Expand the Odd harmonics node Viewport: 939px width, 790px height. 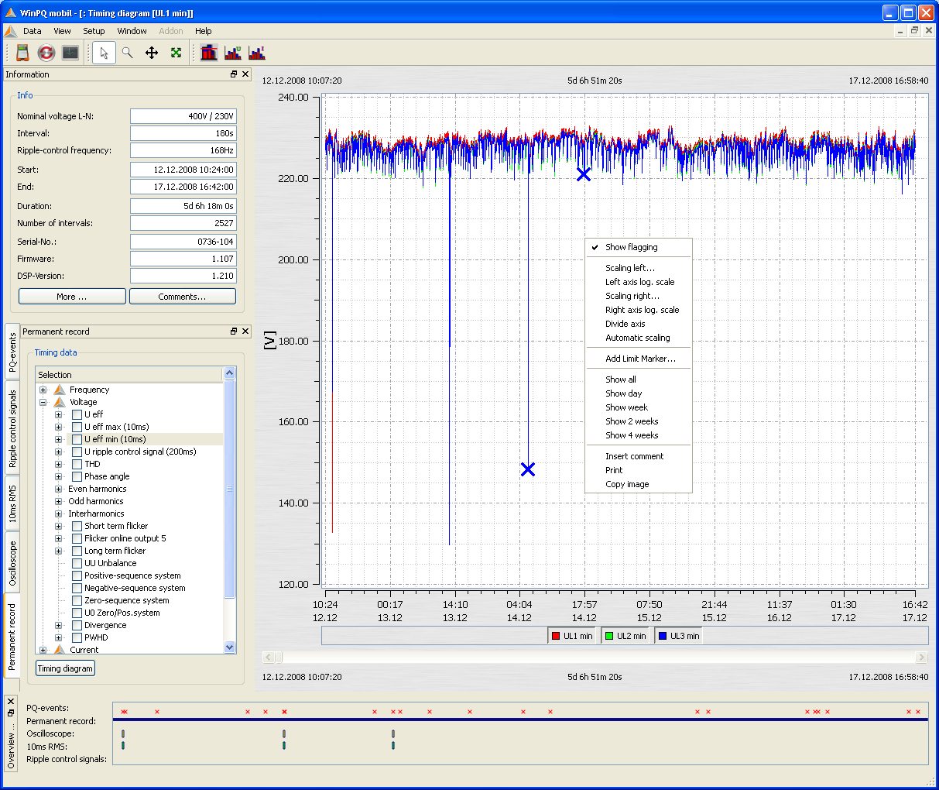click(x=58, y=501)
